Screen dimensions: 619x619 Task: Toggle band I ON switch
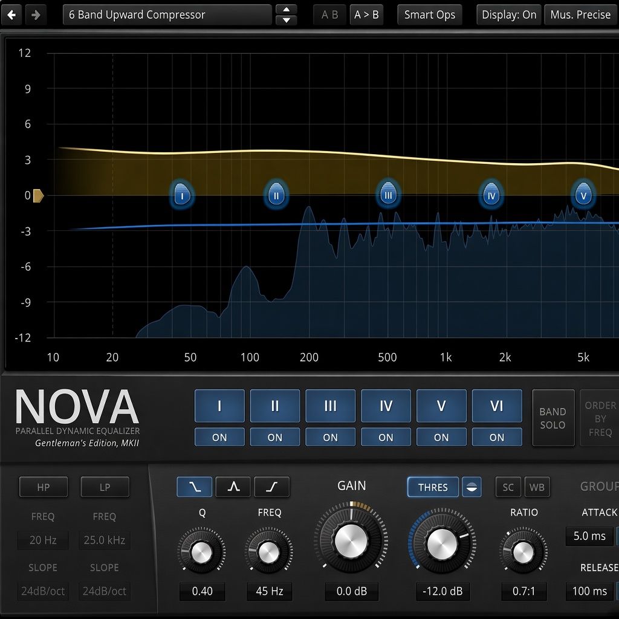(x=219, y=437)
